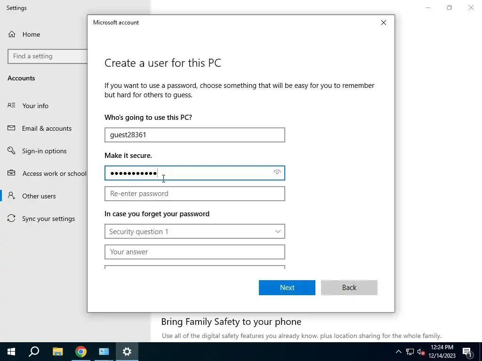482x361 pixels.
Task: Click the Settings gear taskbar icon
Action: coord(127,352)
